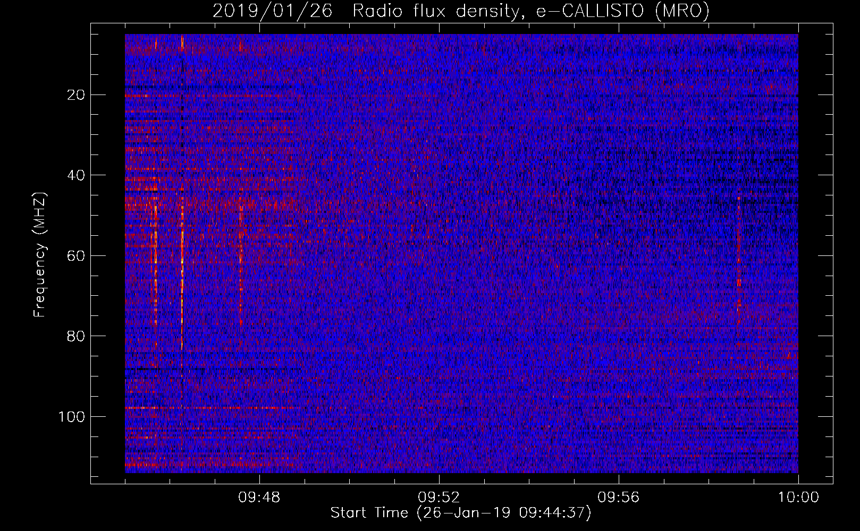Click the 10:00 time tick label
This screenshot has height=531, width=860.
798,498
